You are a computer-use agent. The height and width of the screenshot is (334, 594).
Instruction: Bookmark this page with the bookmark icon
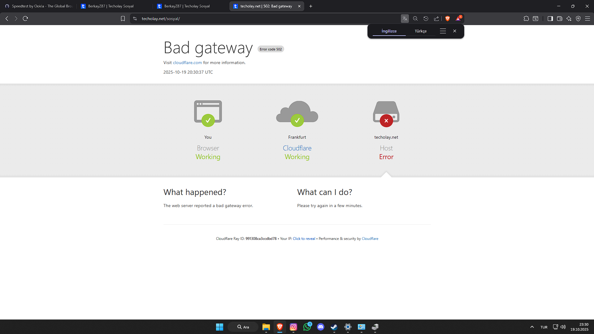coord(123,19)
